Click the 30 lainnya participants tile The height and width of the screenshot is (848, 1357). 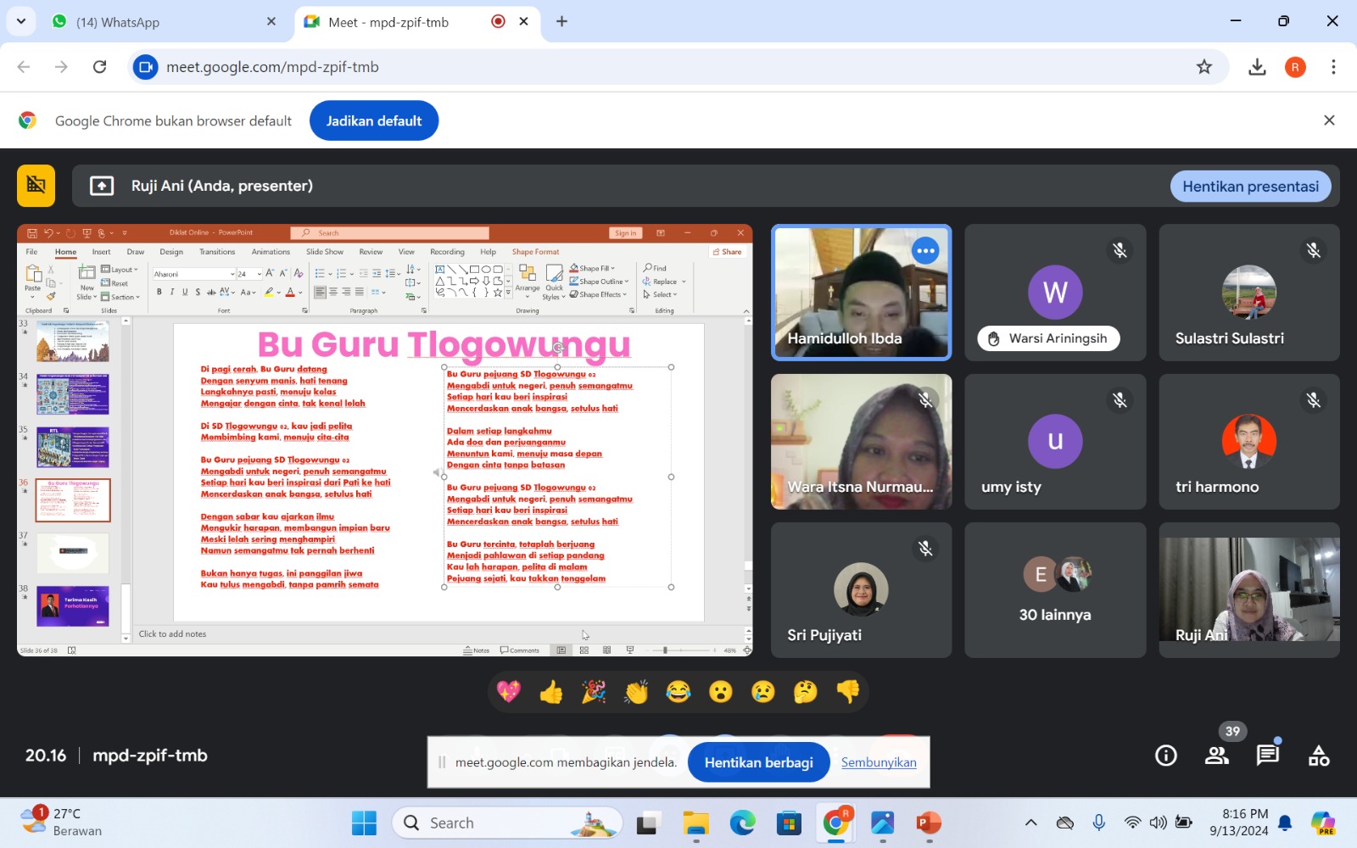click(1055, 590)
